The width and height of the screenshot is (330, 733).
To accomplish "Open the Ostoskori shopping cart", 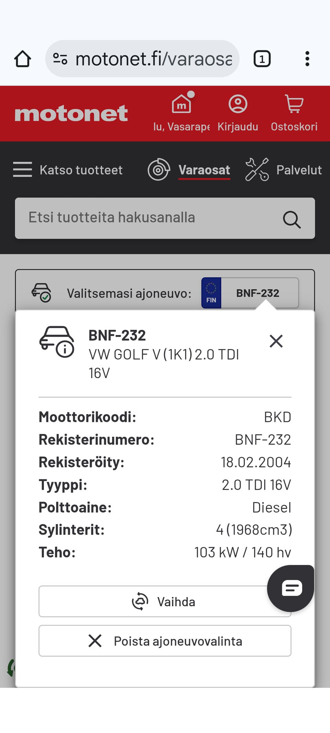I will (294, 104).
